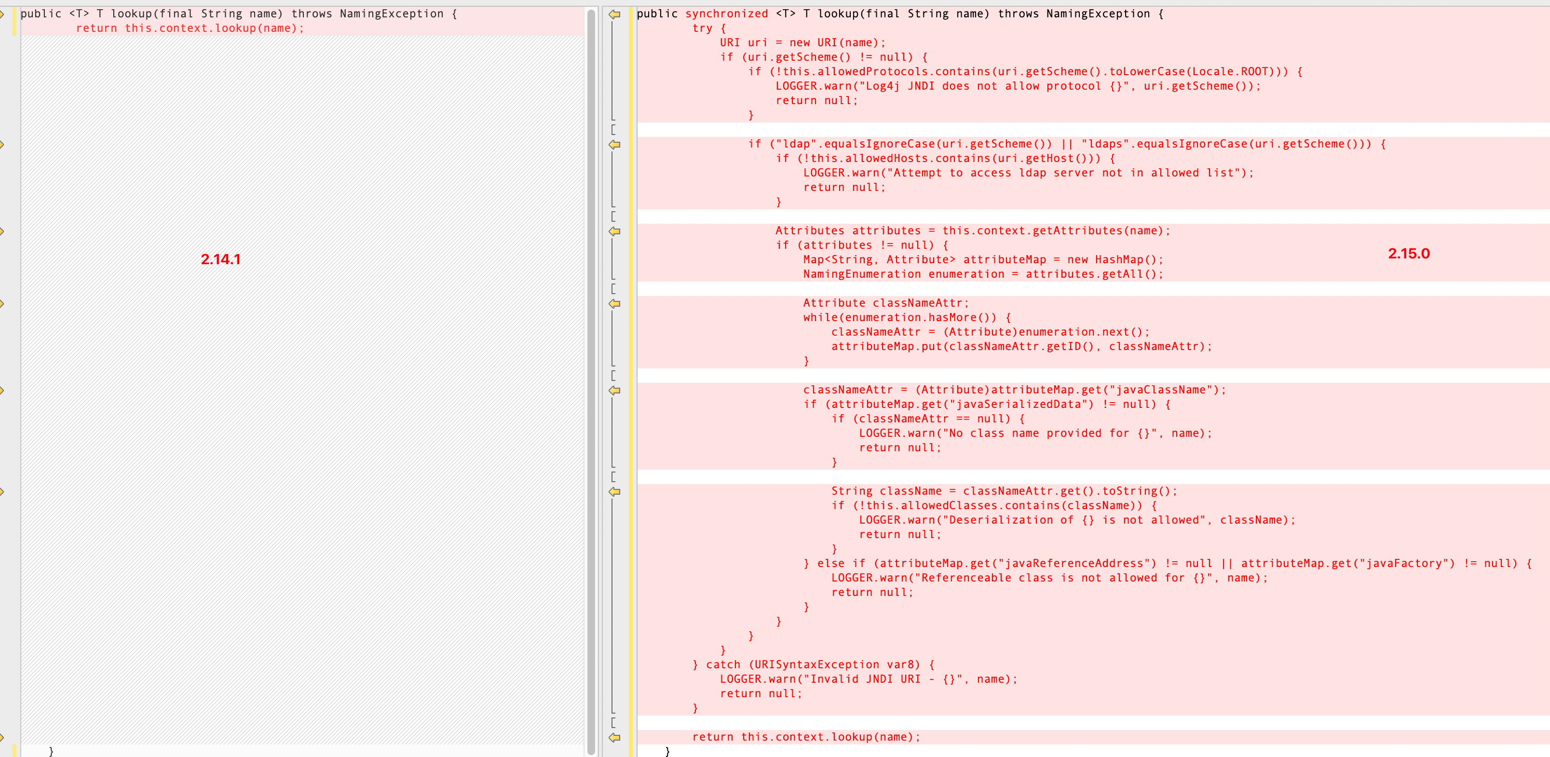Viewport: 1550px width, 757px height.
Task: Click left gutter marker beside 2.14.1 lookup signature
Action: (x=2, y=14)
